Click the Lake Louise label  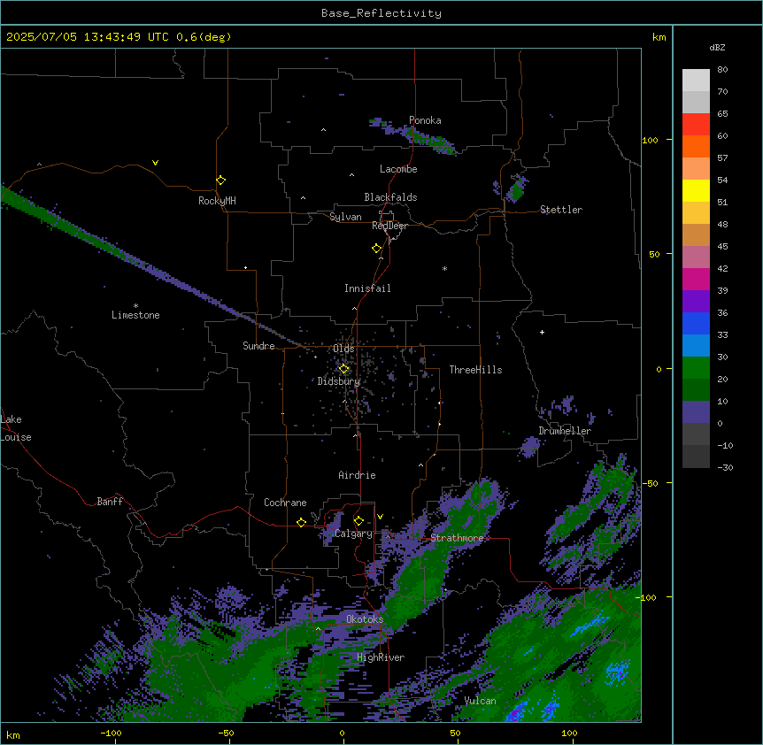16,428
